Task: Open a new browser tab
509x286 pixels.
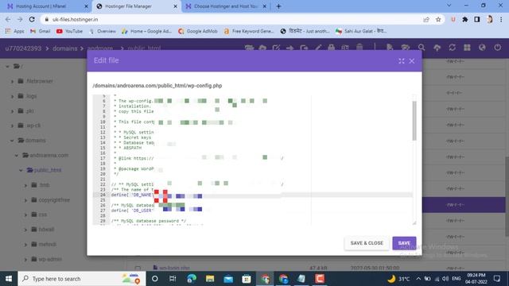Action: click(x=278, y=6)
